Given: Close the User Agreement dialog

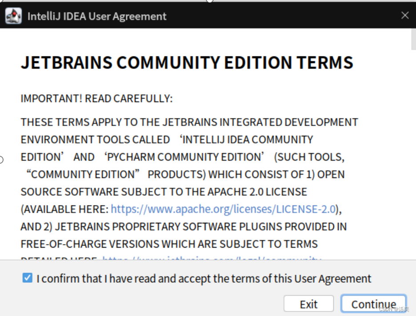Looking at the screenshot, I should [x=405, y=16].
